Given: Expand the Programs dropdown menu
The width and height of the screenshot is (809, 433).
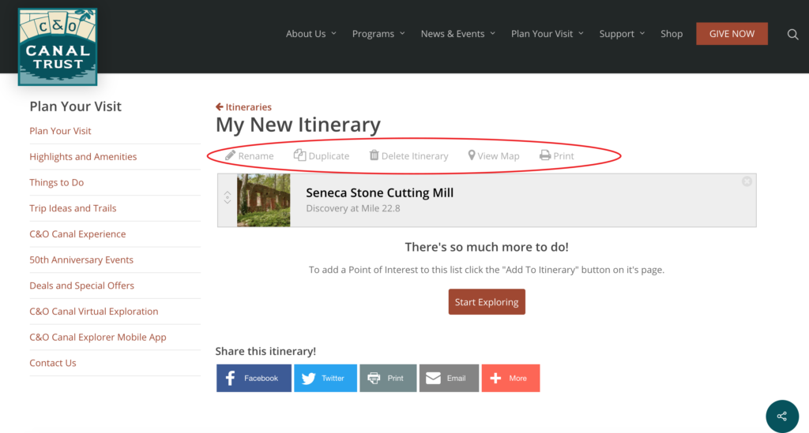Looking at the screenshot, I should [378, 33].
